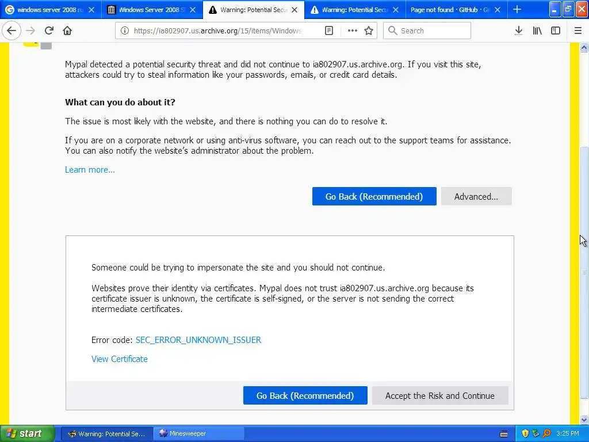Close the Windows Server 2008 archive tab
589x442 pixels.
(193, 10)
